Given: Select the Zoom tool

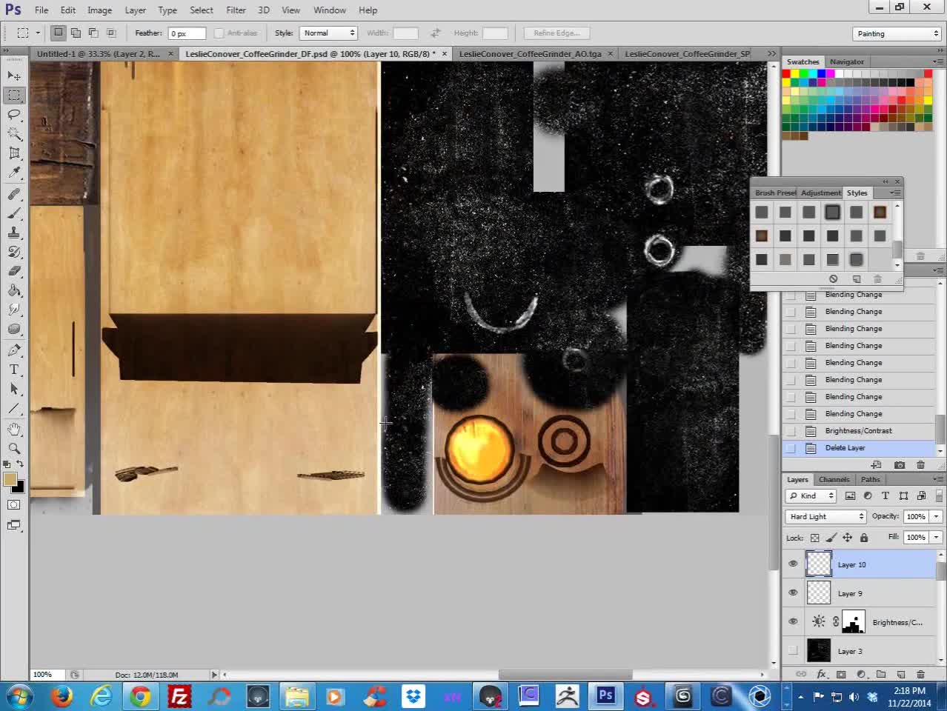Looking at the screenshot, I should [x=14, y=448].
